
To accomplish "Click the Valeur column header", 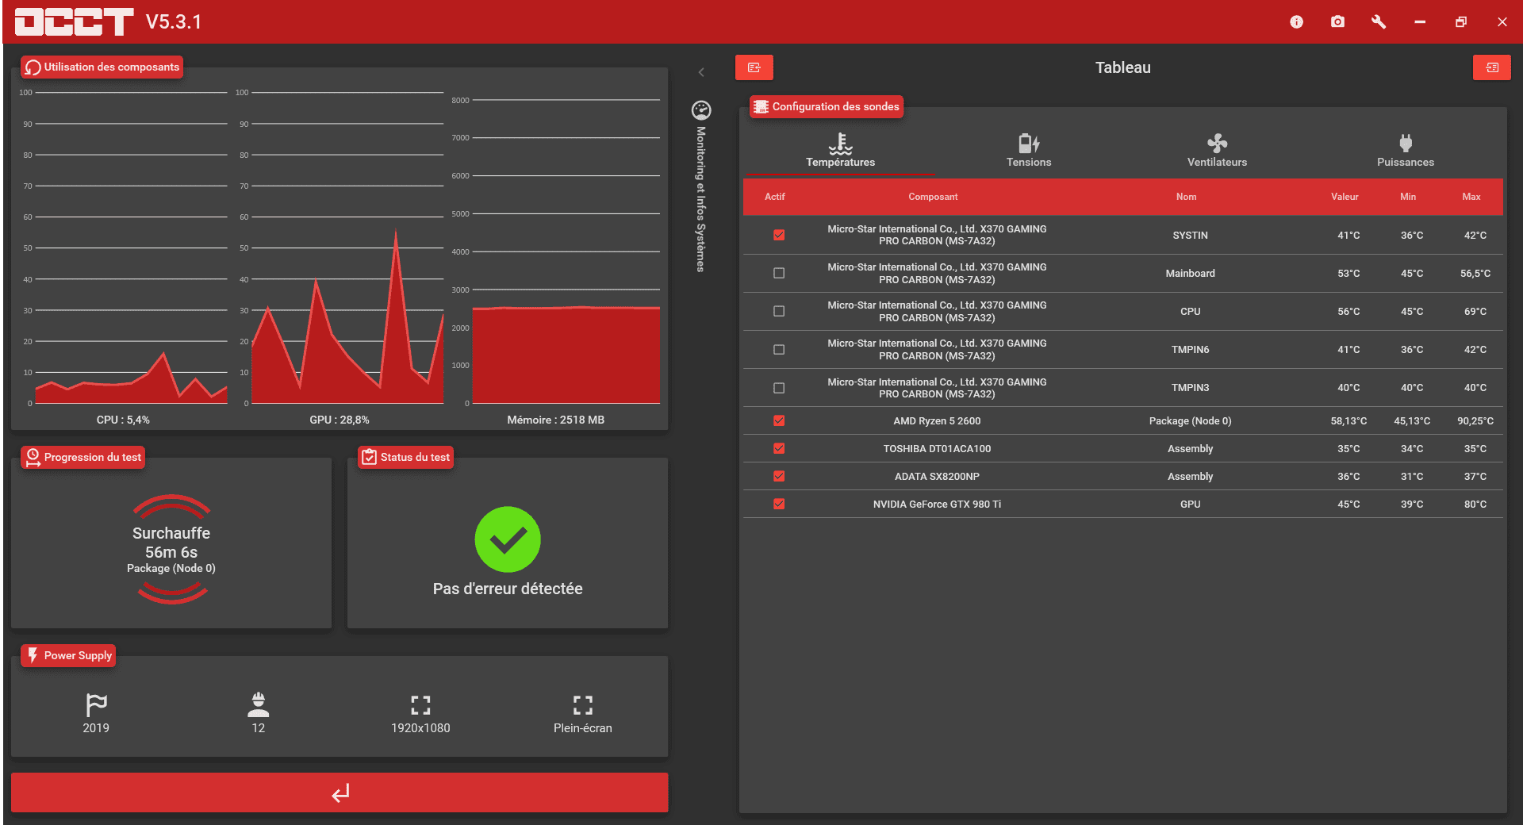I will 1345,197.
